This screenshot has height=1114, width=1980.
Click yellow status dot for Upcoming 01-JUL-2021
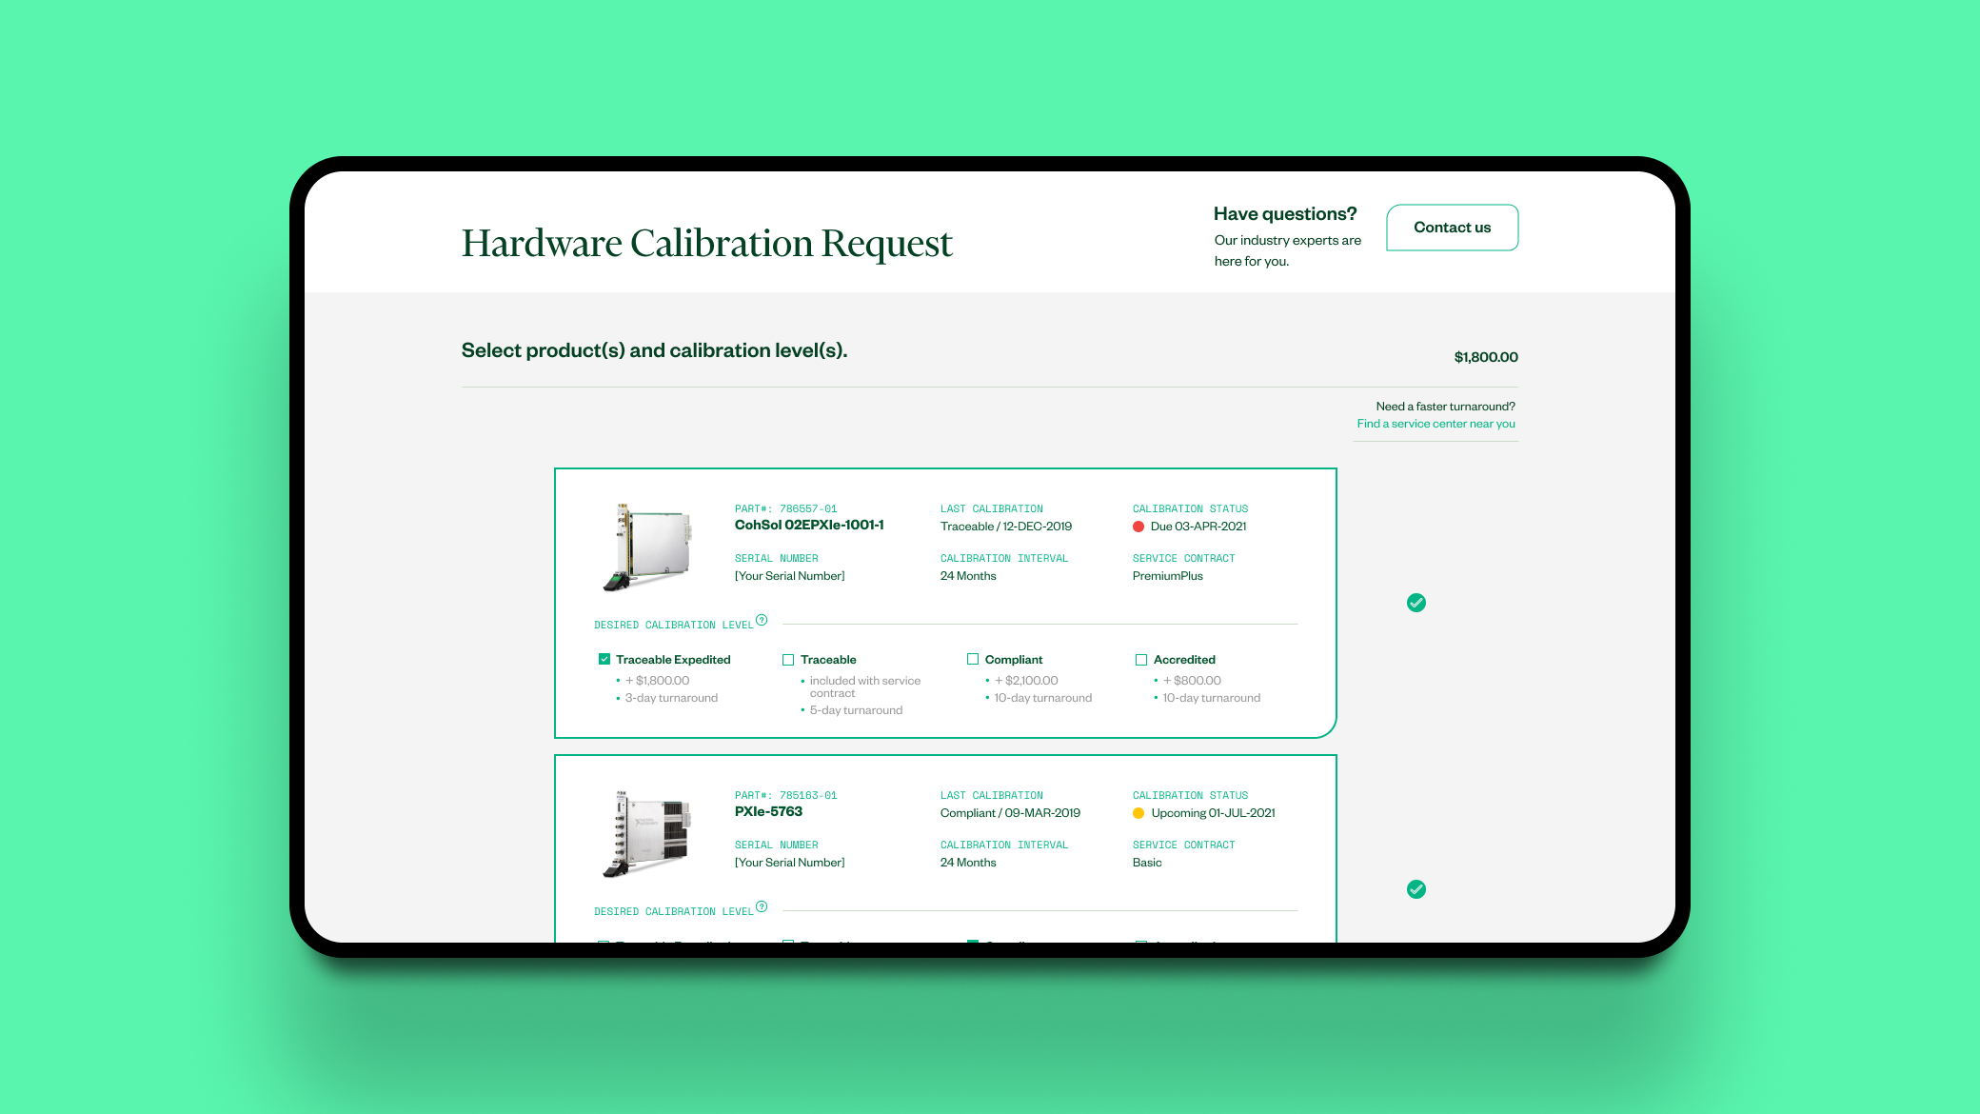click(1138, 813)
